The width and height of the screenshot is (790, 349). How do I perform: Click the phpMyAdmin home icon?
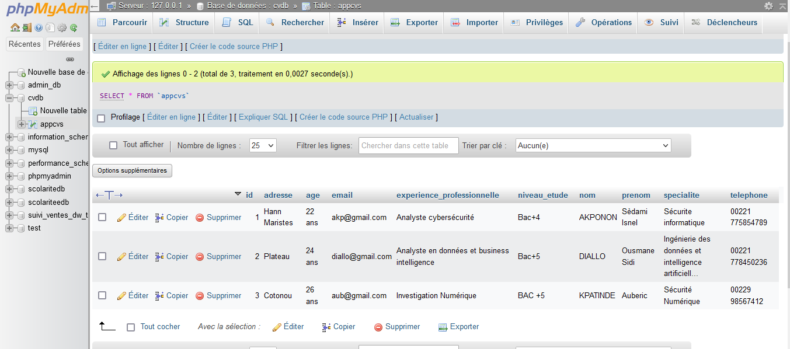coord(15,27)
